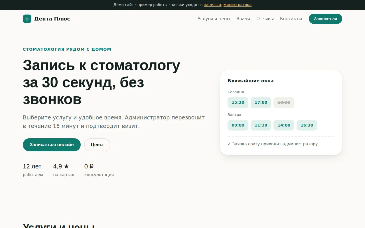Click the 12 лет statistic
Viewport: 365px width, 228px height.
[x=32, y=166]
